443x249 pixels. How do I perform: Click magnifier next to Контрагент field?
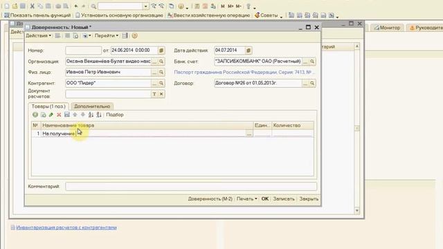click(x=161, y=83)
